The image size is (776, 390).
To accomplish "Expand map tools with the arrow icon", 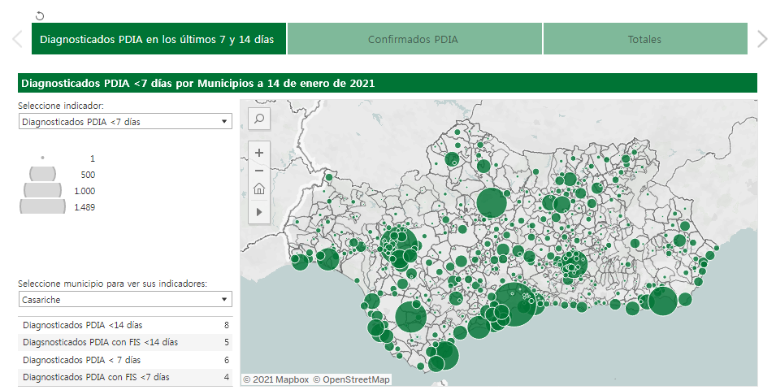I will coord(259,211).
